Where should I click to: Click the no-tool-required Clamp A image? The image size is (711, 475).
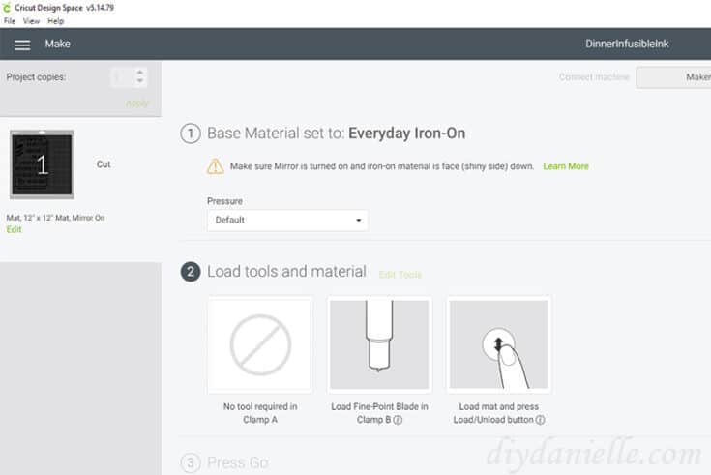[260, 345]
